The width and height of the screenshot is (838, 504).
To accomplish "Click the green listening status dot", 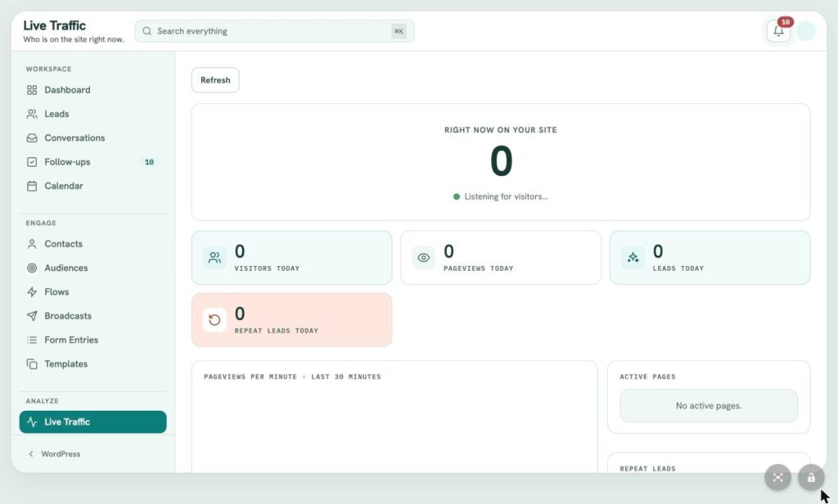I will tap(457, 196).
